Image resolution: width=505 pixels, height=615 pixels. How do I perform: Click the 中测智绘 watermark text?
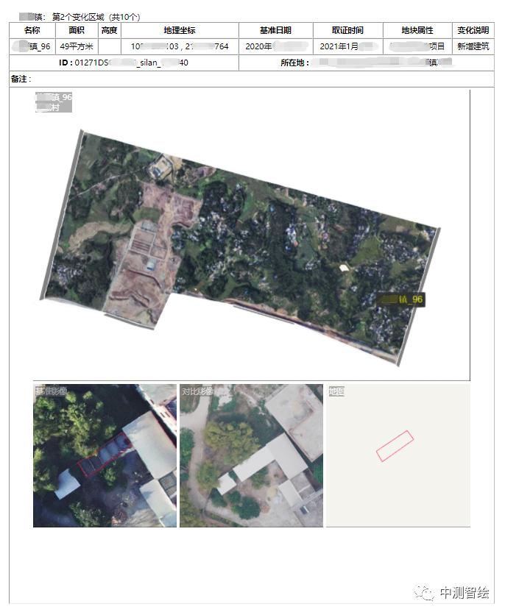pos(464,593)
